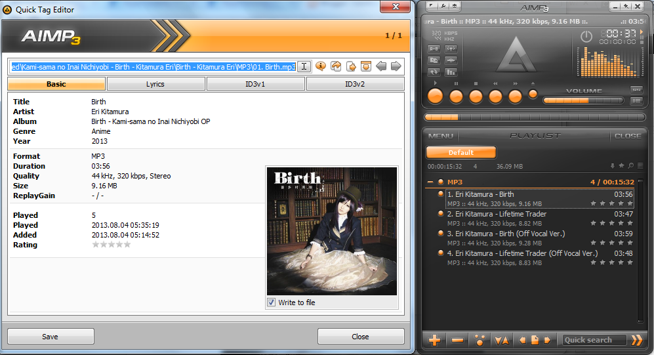Click the small Eject/Open file button
This screenshot has width=654, height=355.
[x=533, y=94]
